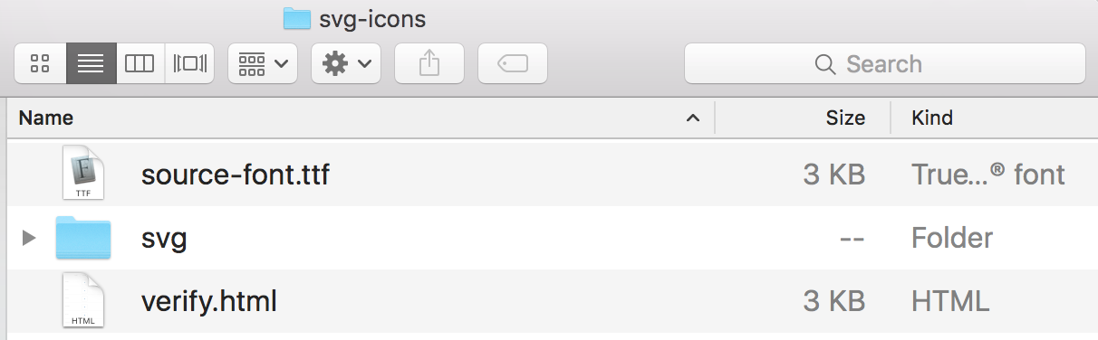Screen dimensions: 1098x340
Task: Sort by the Name column header
Action: (x=46, y=118)
